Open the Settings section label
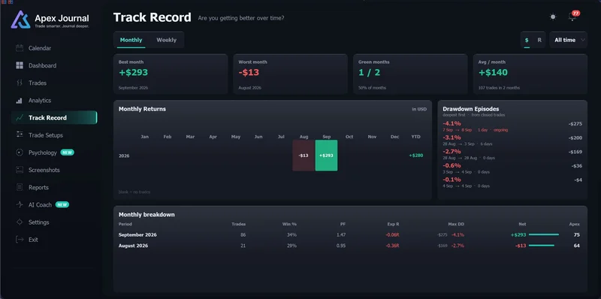 pos(39,222)
